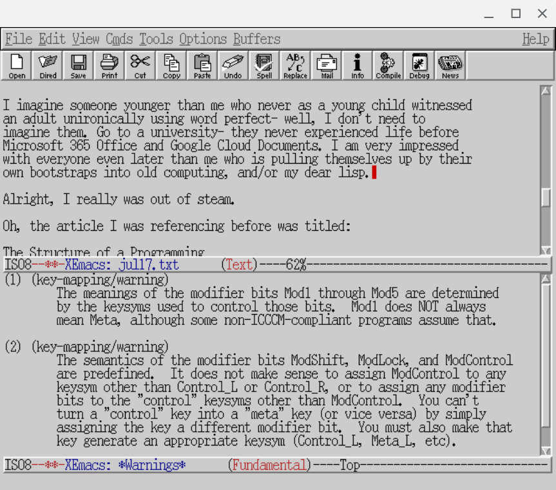The height and width of the screenshot is (490, 556).
Task: Click the Warnings pane scrollbar down arrow
Action: [546, 451]
